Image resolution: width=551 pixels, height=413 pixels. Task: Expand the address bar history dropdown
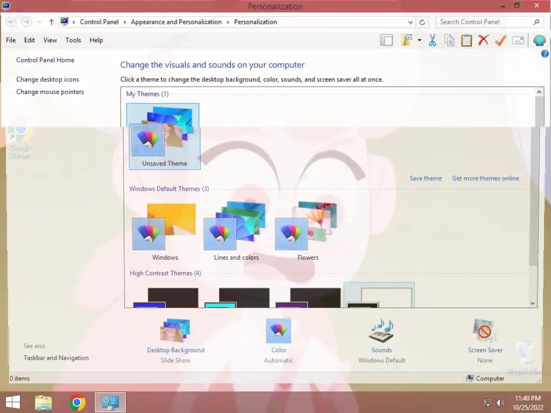[410, 22]
